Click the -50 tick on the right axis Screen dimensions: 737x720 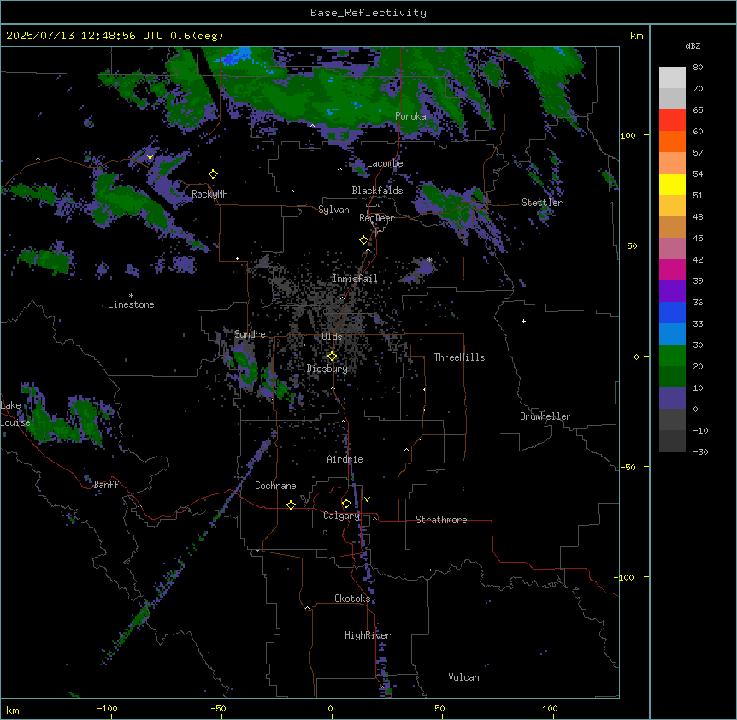coord(628,467)
